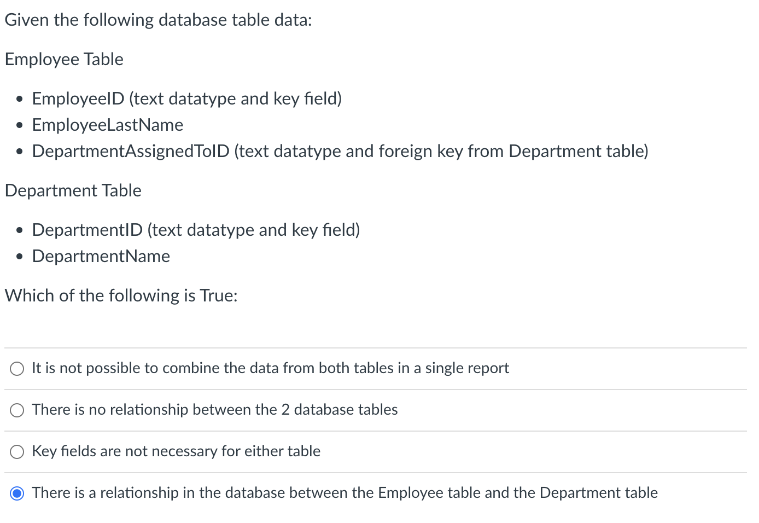
Task: Click the EmployeeLastName bullet item
Action: [107, 125]
